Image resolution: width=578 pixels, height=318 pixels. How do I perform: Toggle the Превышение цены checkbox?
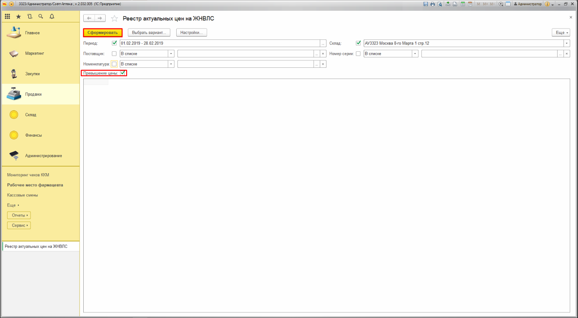pyautogui.click(x=123, y=73)
